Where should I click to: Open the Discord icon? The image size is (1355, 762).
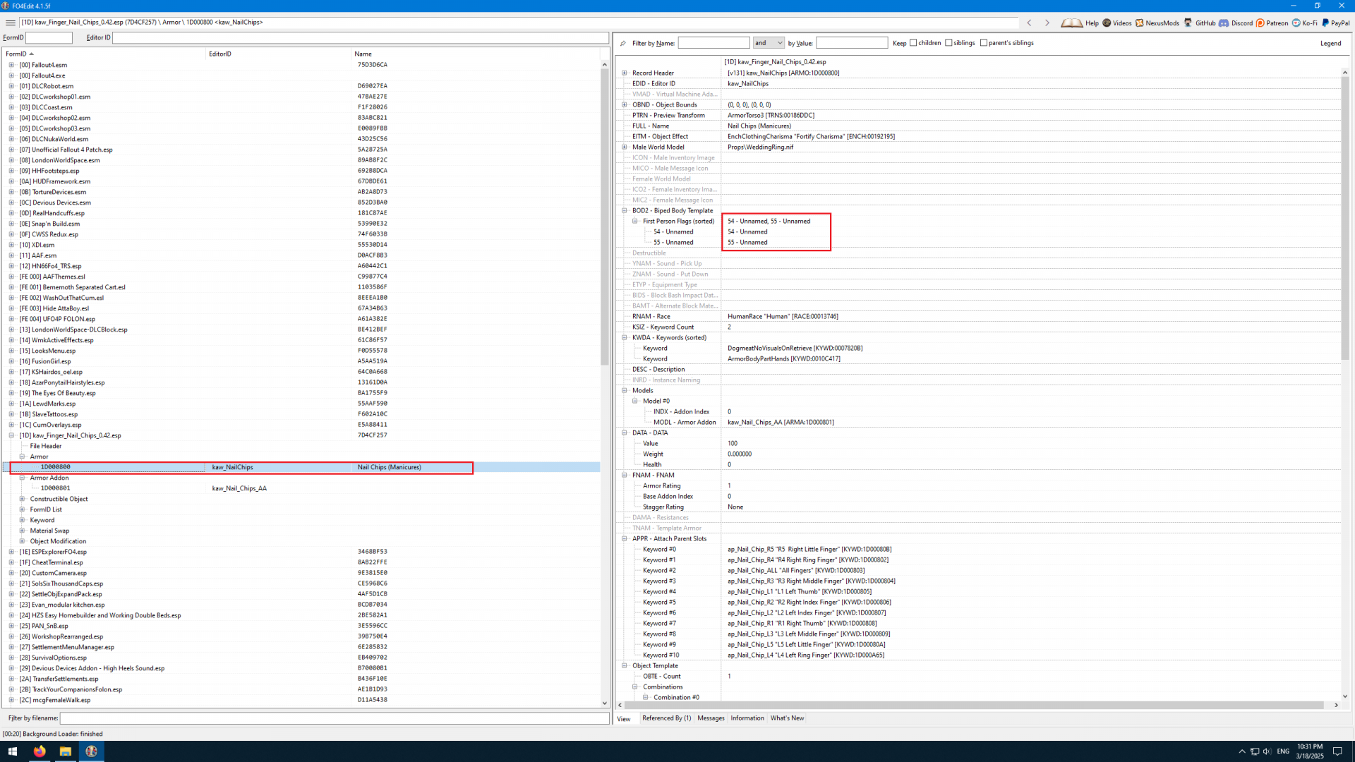click(1224, 23)
